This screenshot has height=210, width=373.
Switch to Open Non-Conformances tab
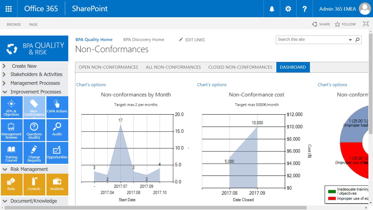point(108,67)
